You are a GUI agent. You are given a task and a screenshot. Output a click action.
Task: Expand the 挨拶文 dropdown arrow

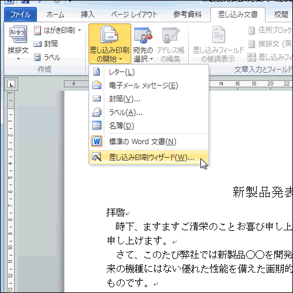point(18,59)
